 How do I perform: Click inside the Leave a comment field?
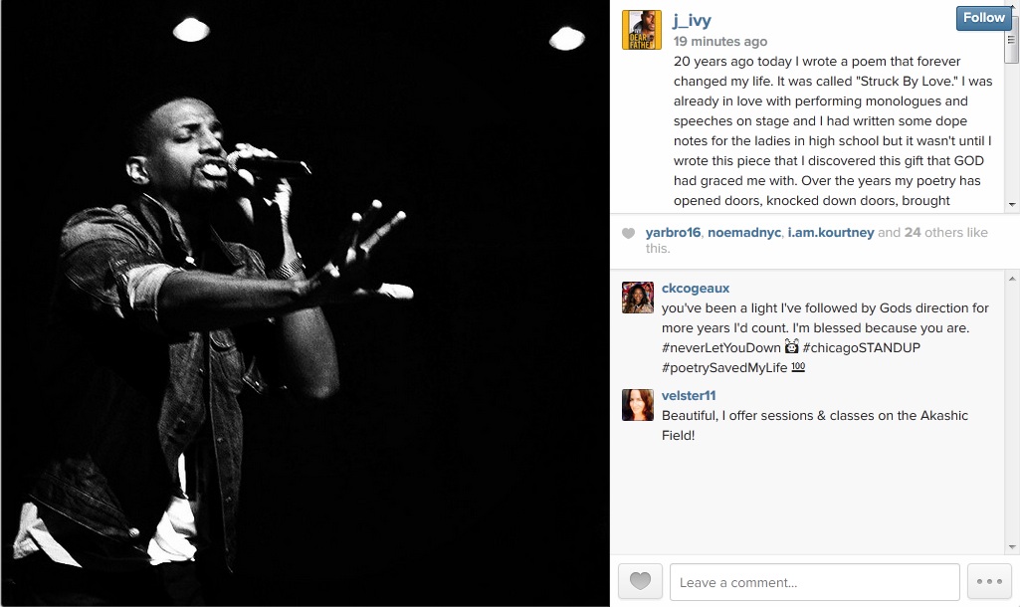pos(814,582)
